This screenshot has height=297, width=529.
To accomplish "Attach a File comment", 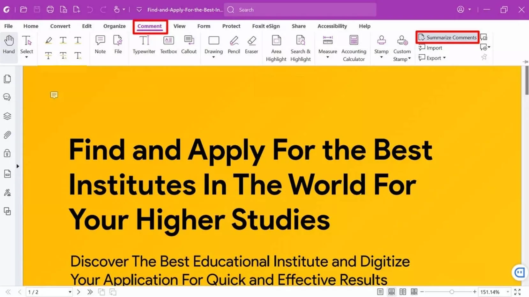I will pyautogui.click(x=118, y=45).
